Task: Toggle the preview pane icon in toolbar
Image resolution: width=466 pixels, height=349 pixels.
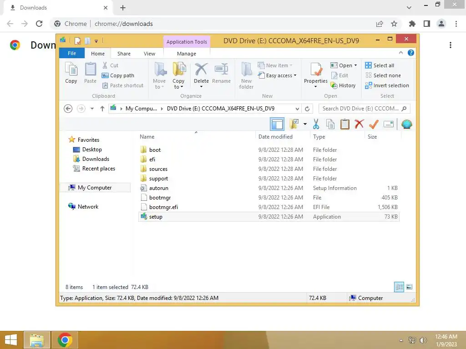Action: [x=277, y=124]
